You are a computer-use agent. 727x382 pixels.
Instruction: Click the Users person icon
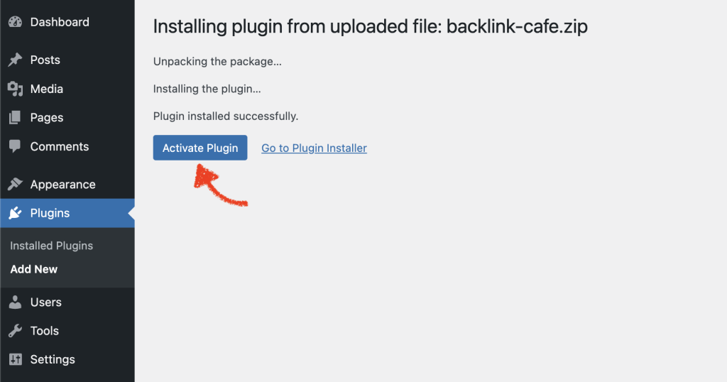pos(15,302)
